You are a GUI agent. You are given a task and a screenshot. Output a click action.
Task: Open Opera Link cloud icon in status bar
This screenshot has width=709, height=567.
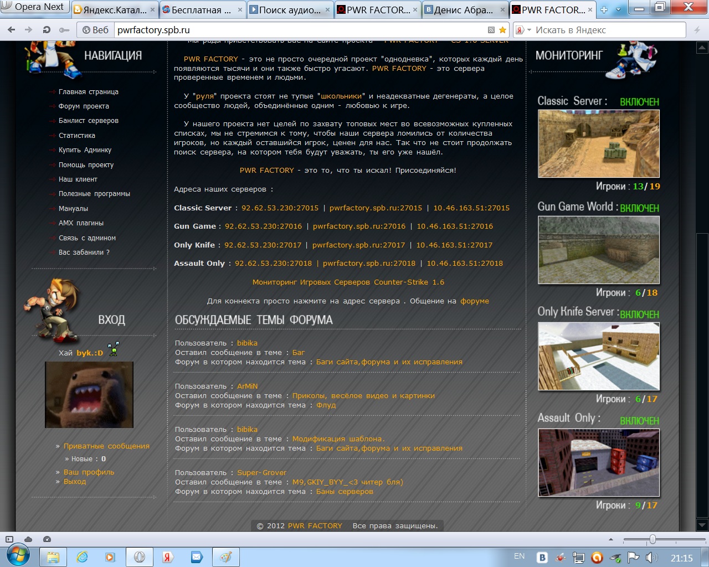tap(28, 539)
